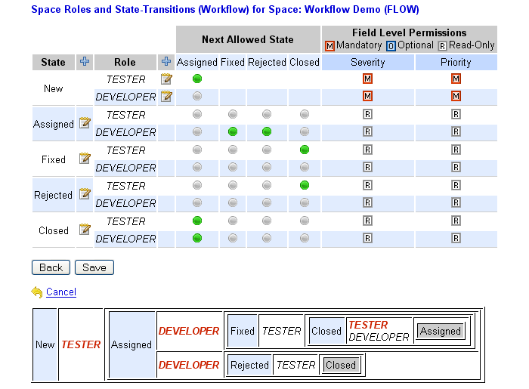Click the Read-Only legend icon
This screenshot has height=389, width=529.
coord(442,46)
